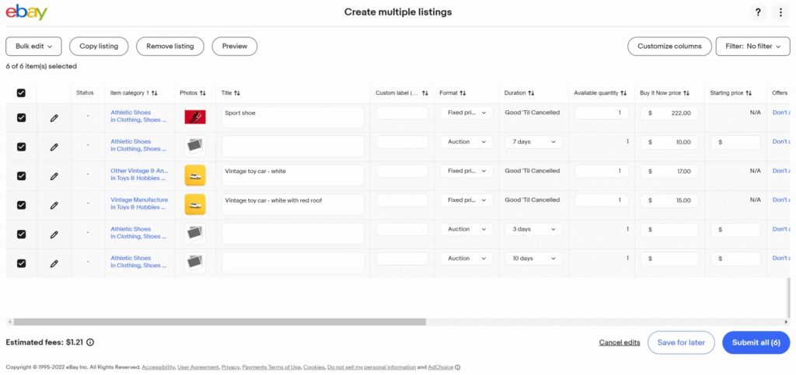This screenshot has width=796, height=375.
Task: Click Submit all (6)
Action: point(756,342)
